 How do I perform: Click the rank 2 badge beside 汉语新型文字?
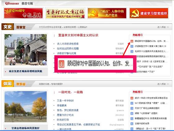[132, 46]
